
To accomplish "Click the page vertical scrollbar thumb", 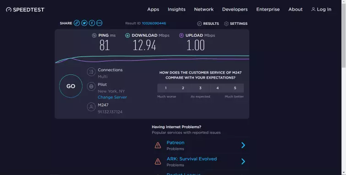I will 344,35.
